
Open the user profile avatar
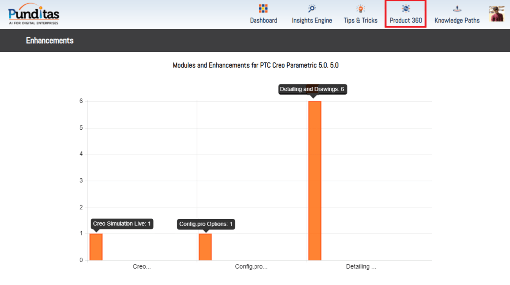pos(496,14)
